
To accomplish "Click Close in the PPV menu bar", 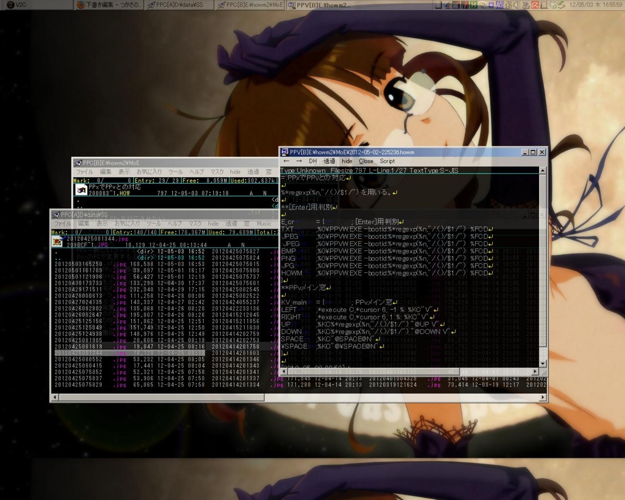I will (366, 161).
